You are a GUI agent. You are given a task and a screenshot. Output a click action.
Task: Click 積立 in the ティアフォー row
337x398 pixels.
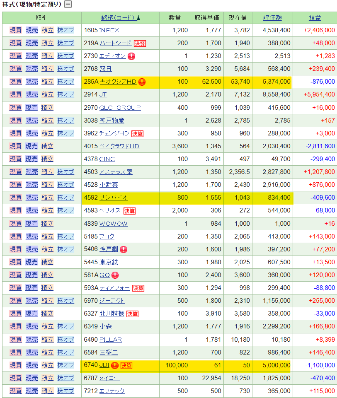47,288
